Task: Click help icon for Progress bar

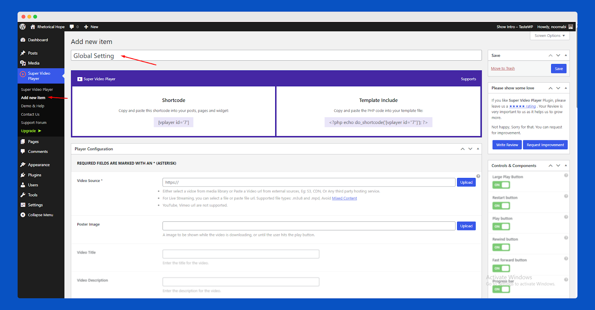Action: tap(566, 279)
